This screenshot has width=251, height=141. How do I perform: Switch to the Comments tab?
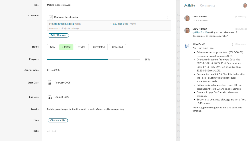[x=207, y=5]
